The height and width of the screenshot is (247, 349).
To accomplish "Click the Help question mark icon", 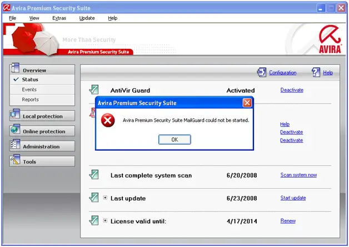I will pyautogui.click(x=316, y=73).
